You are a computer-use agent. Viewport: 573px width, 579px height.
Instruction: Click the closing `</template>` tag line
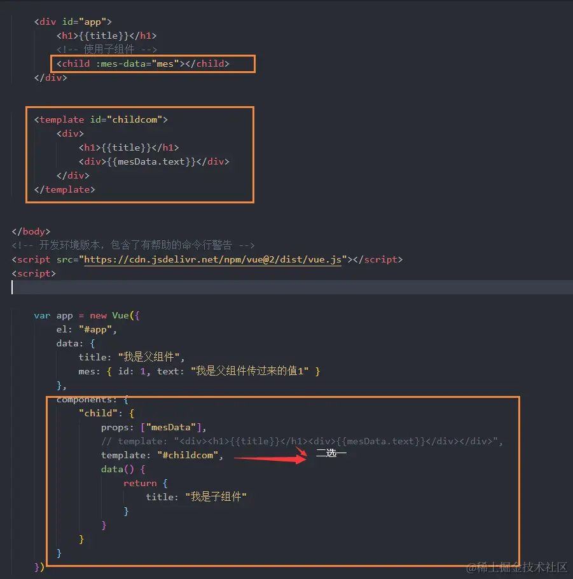[x=65, y=190]
